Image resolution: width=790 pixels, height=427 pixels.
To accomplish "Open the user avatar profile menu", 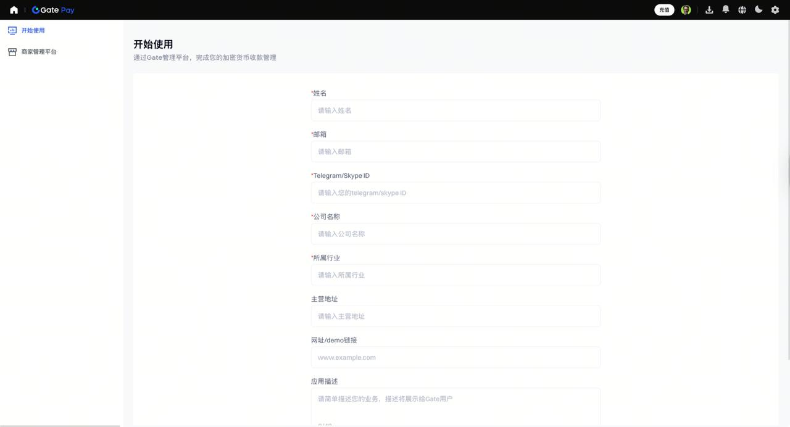I will 686,10.
